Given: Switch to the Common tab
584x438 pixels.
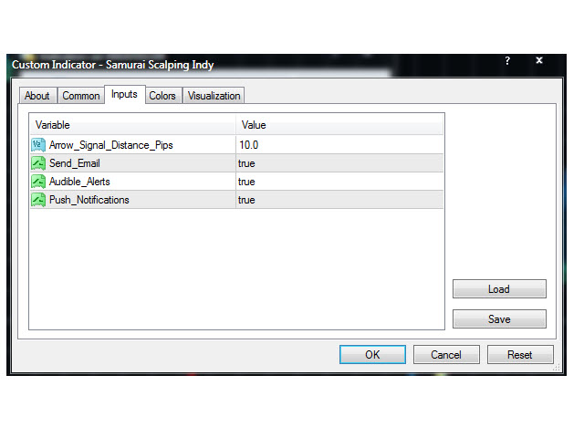Looking at the screenshot, I should pos(81,96).
